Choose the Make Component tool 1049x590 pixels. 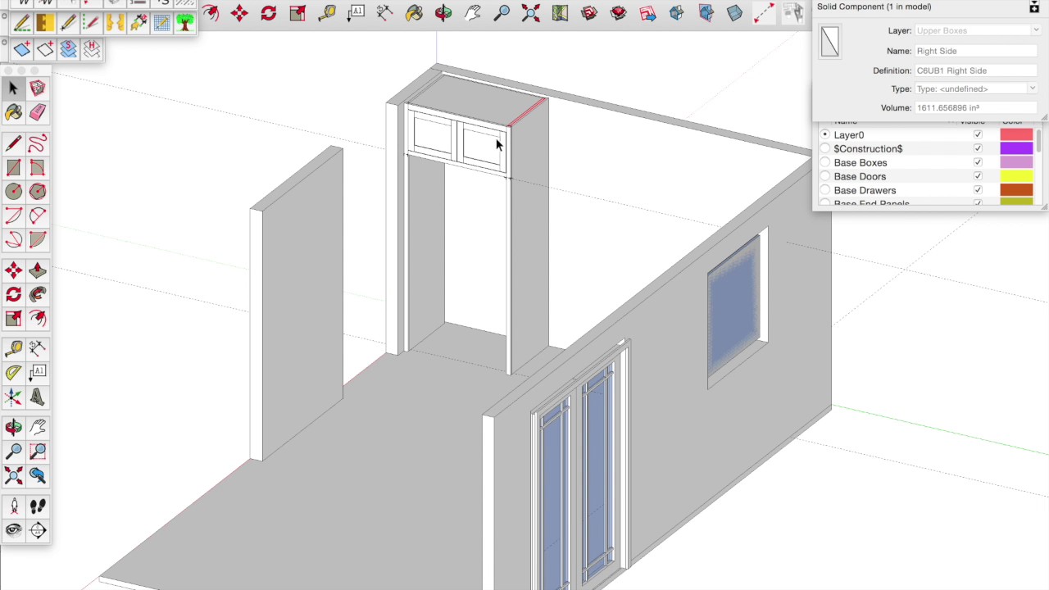pos(38,88)
